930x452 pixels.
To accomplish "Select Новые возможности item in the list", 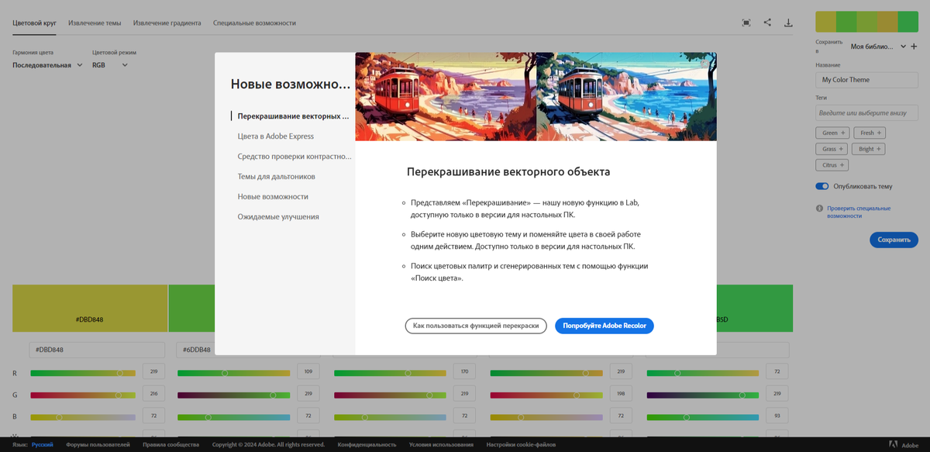I will [x=273, y=196].
